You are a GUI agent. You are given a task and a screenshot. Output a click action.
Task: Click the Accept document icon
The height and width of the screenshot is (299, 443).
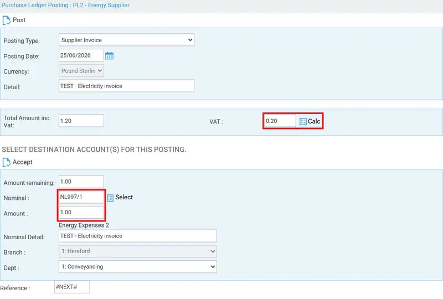pyautogui.click(x=6, y=162)
